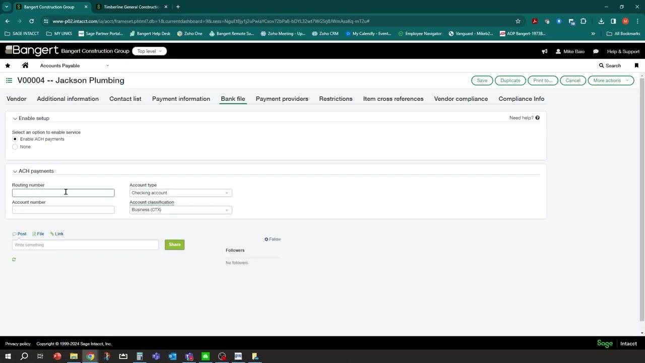Open announcements megaphone icon
This screenshot has height=363, width=645.
544,51
